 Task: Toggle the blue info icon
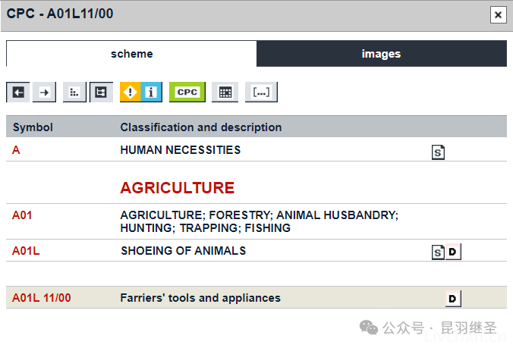152,92
